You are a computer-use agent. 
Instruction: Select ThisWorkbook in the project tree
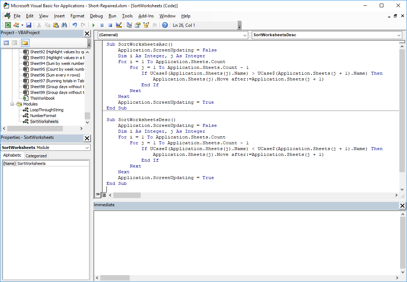(42, 98)
